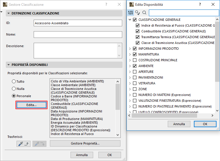Viewport: 220px width, 161px height.
Task: Check NUMERO DI MATTONI checkbox
Action: coord(135,95)
